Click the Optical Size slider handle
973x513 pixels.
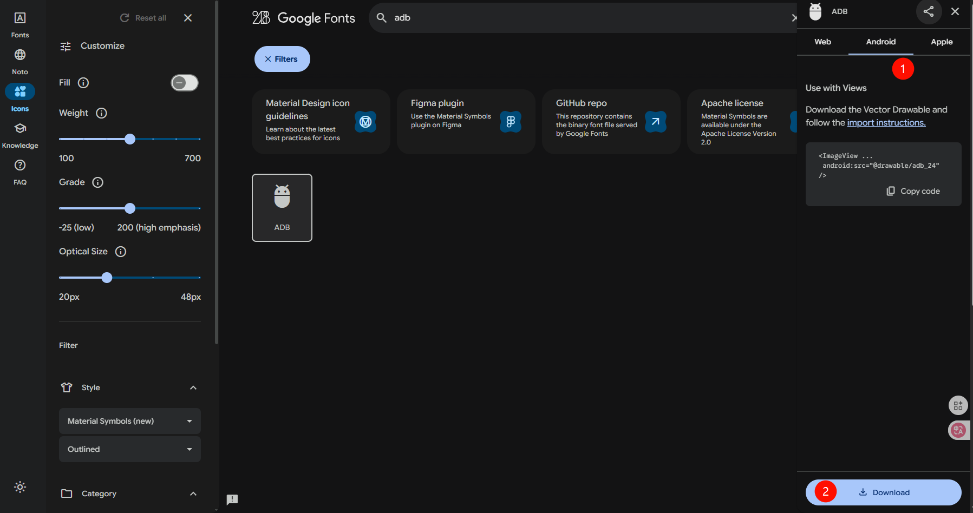tap(107, 278)
